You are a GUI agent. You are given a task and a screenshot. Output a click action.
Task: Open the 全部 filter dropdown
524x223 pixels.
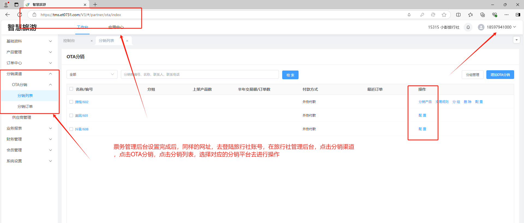pyautogui.click(x=92, y=74)
